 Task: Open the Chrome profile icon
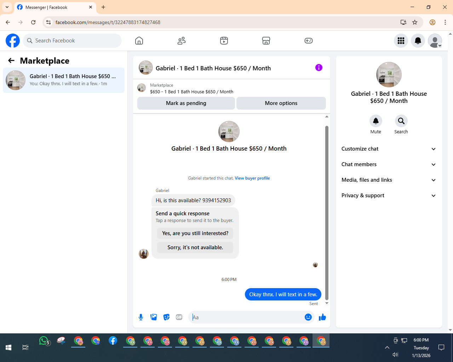tap(432, 22)
